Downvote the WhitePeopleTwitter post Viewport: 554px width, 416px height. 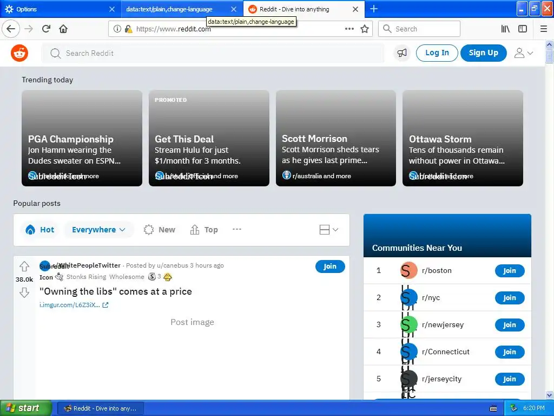(x=24, y=292)
